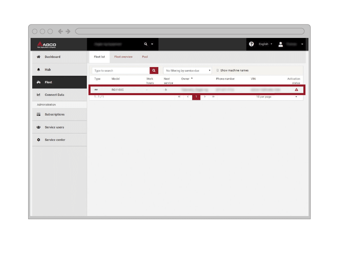Viewport: 339px width, 254px height.
Task: Enable Show machine names checkbox
Action: pos(218,70)
